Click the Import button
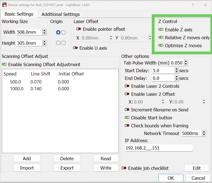This screenshot has height=183, width=212. (x=27, y=168)
